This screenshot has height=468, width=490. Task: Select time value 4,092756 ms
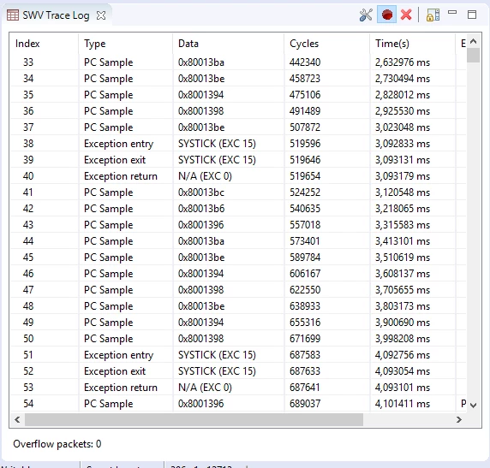click(403, 355)
